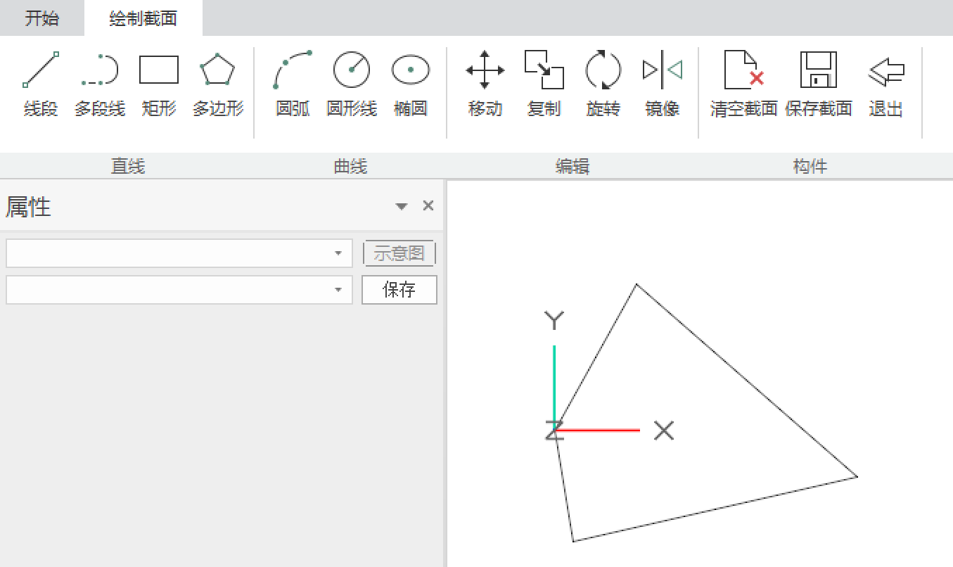Select the 多边形 polygon tool

pyautogui.click(x=218, y=83)
